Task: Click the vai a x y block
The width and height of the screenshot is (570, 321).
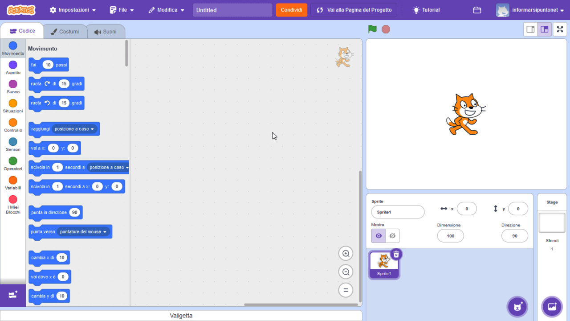Action: [54, 148]
